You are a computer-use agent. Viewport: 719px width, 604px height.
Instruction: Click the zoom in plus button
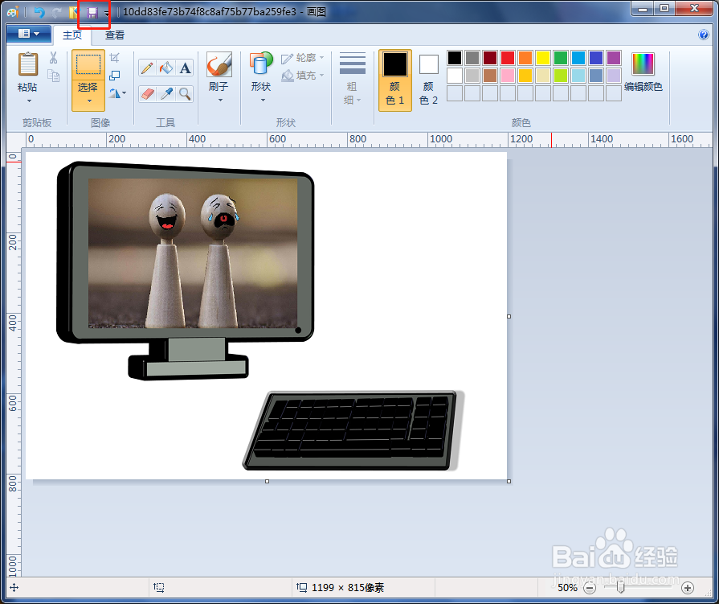click(688, 587)
